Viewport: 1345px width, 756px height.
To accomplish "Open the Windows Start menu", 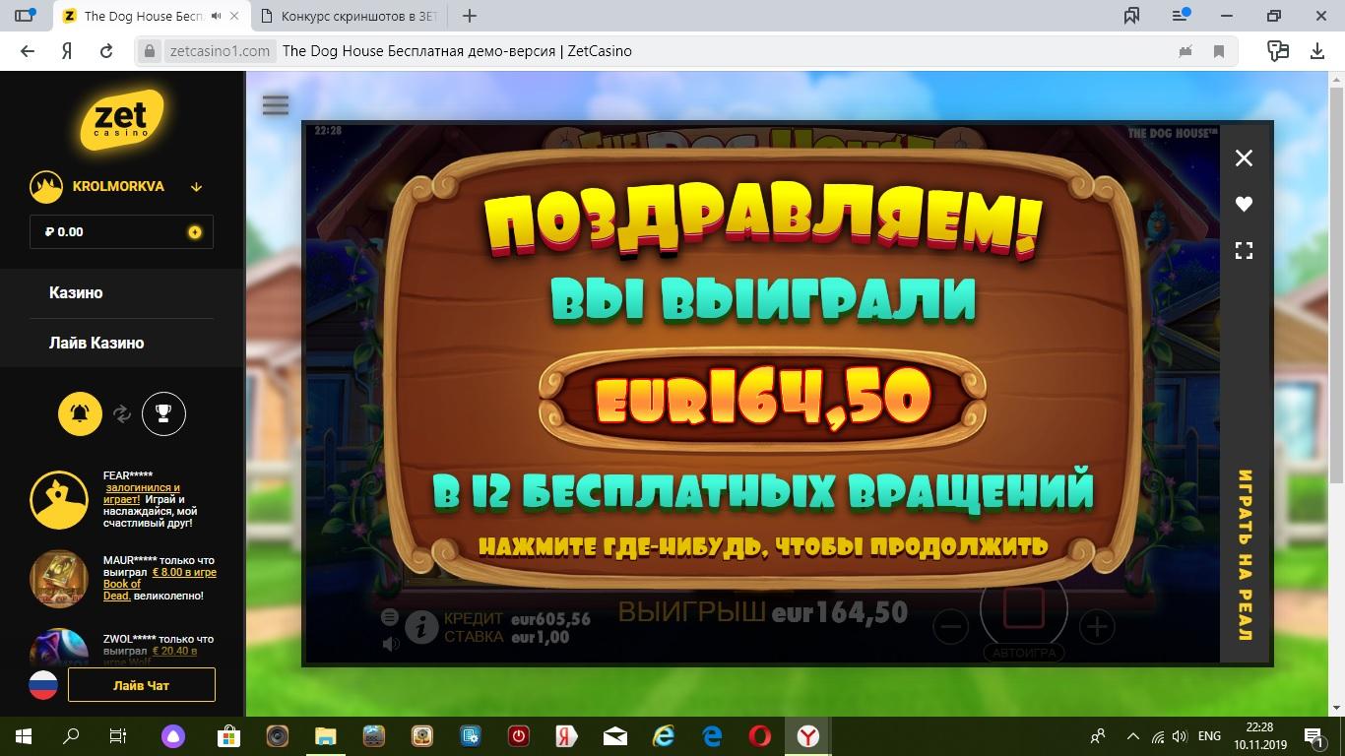I will (24, 735).
